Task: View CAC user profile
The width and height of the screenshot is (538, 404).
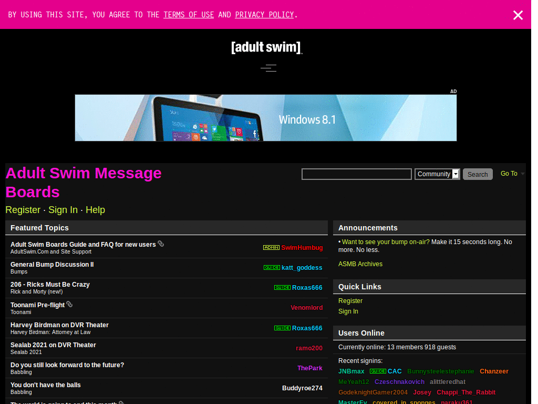Action: pyautogui.click(x=395, y=371)
